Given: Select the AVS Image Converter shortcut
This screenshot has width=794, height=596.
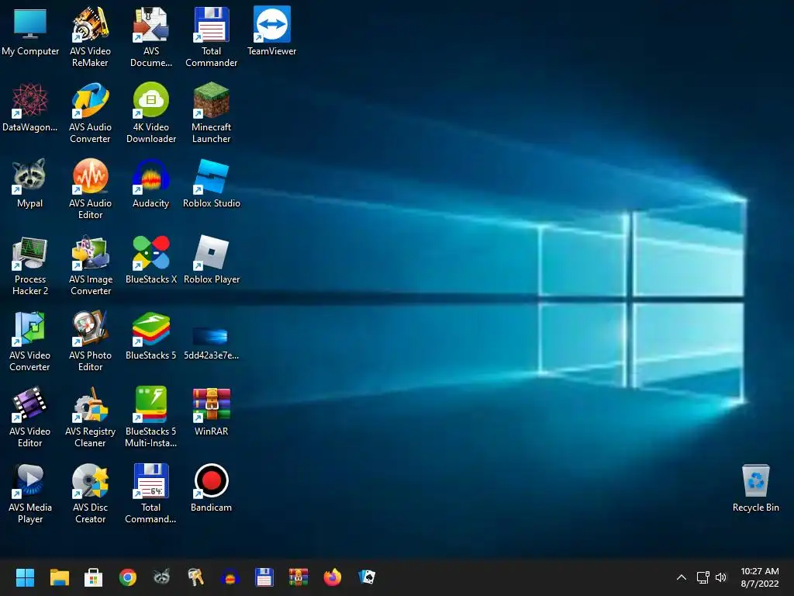Looking at the screenshot, I should (x=90, y=265).
